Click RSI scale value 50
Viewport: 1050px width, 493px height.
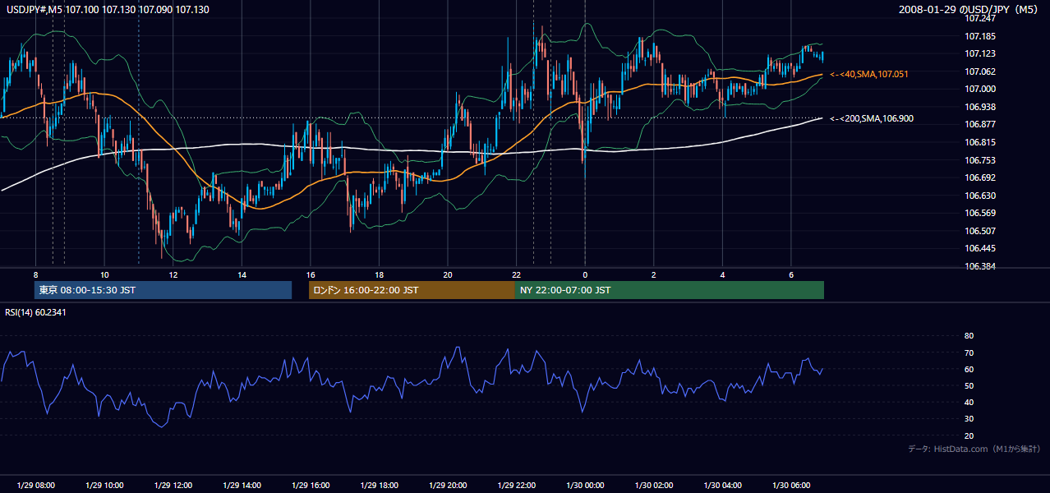click(x=969, y=385)
